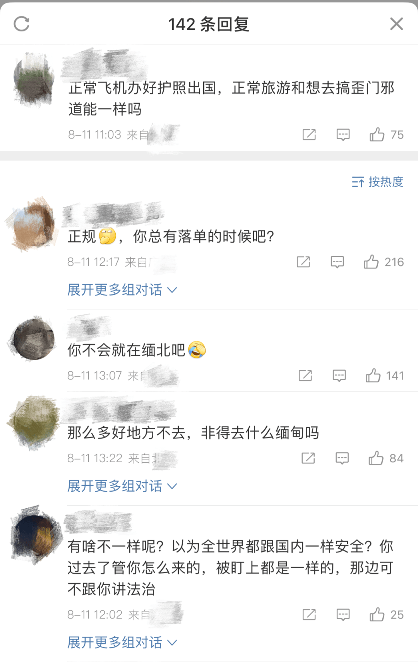Reply to the comment posted 8-11 12:02
The height and width of the screenshot is (663, 418).
(x=343, y=615)
